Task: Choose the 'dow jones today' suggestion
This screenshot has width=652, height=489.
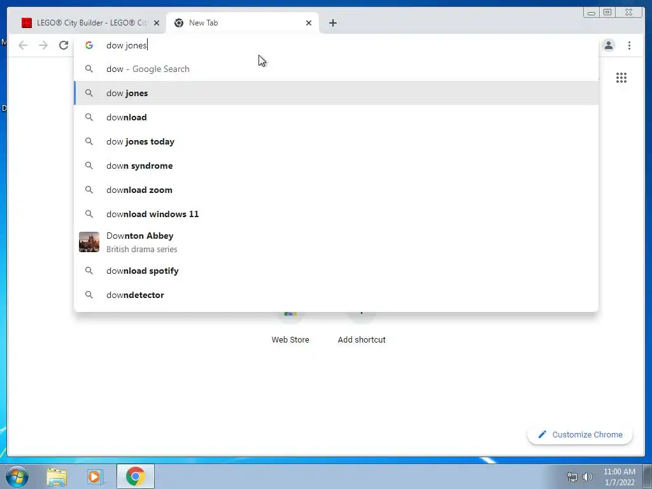Action: 336,141
